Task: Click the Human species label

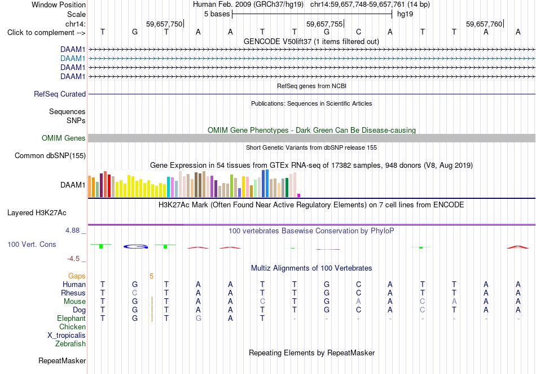Action: pyautogui.click(x=74, y=284)
